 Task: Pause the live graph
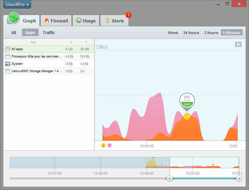(x=238, y=44)
